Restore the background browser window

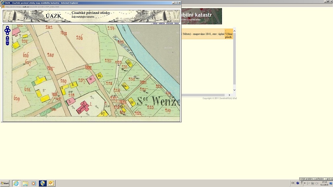(328, 1)
